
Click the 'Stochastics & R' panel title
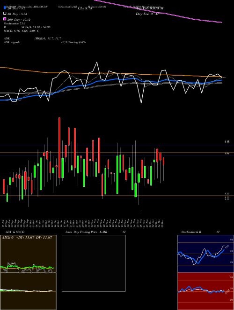(191, 232)
